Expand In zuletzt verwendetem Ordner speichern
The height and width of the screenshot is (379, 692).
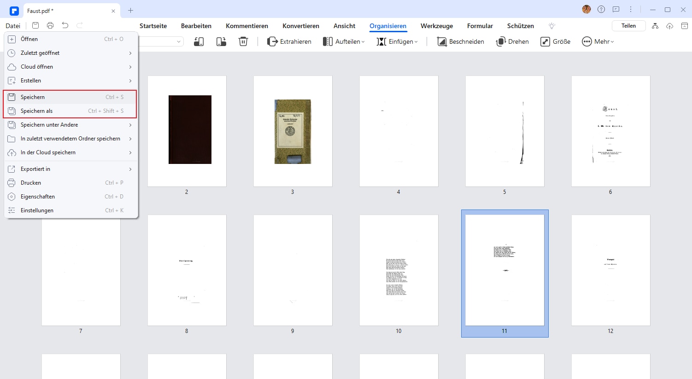pos(71,139)
